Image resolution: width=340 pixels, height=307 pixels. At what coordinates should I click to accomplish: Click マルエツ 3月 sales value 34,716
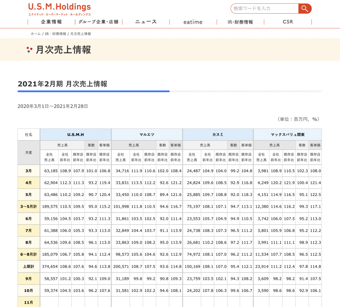(122, 171)
